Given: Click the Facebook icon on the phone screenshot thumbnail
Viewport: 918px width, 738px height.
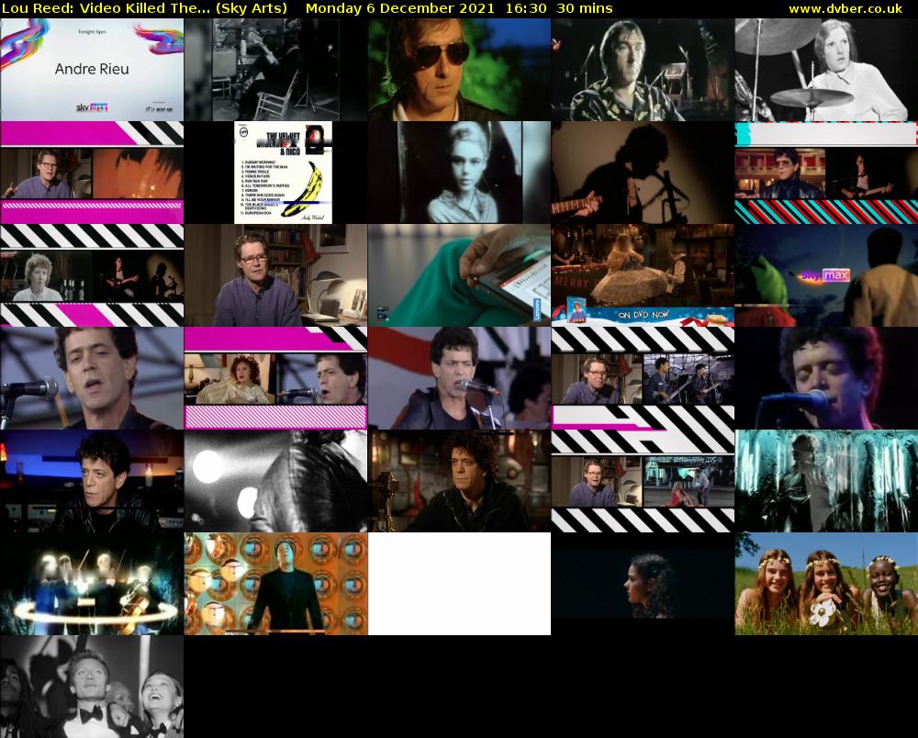Looking at the screenshot, I should pos(381,311).
